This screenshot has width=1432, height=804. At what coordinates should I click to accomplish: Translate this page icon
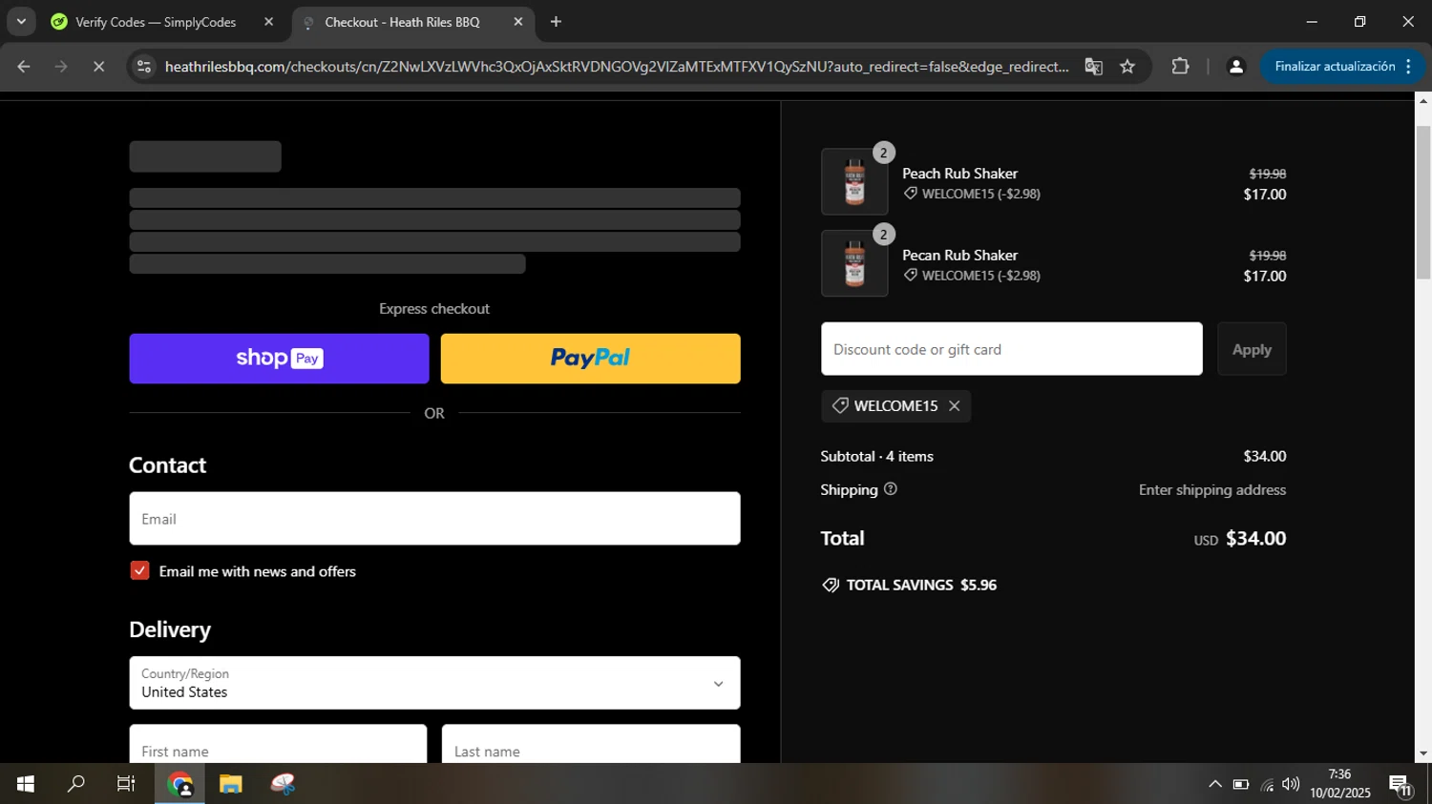[1094, 67]
